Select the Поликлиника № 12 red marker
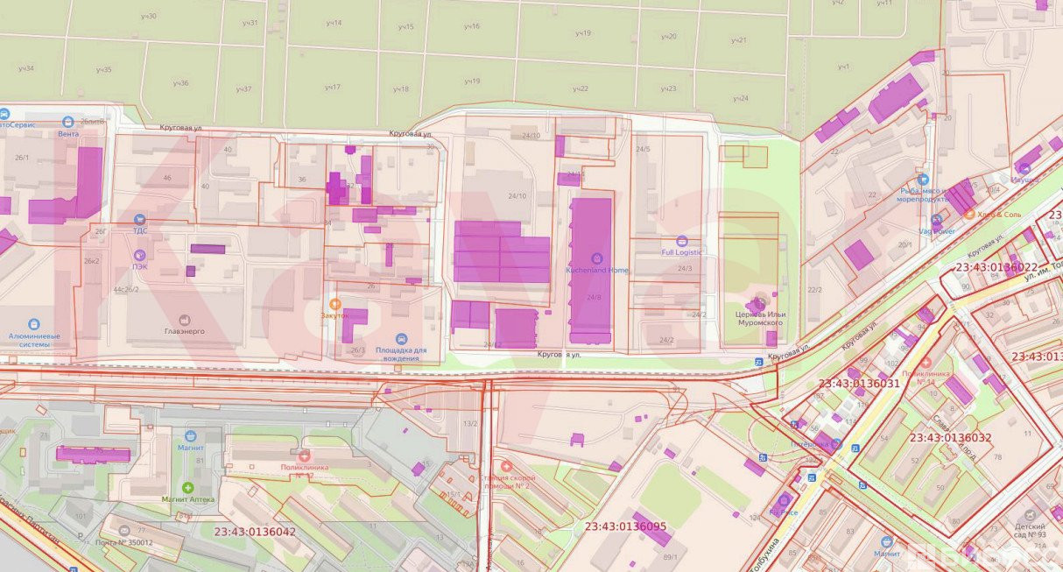1063x572 pixels. coord(304,456)
